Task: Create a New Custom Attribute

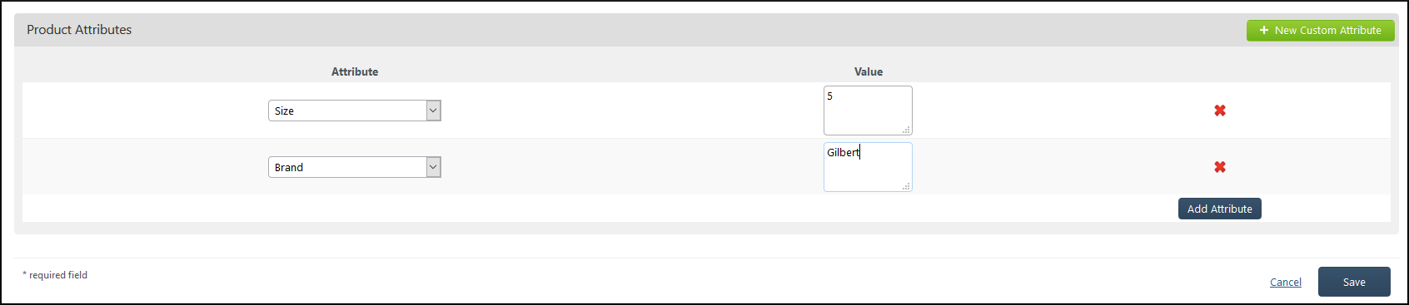Action: click(1320, 30)
